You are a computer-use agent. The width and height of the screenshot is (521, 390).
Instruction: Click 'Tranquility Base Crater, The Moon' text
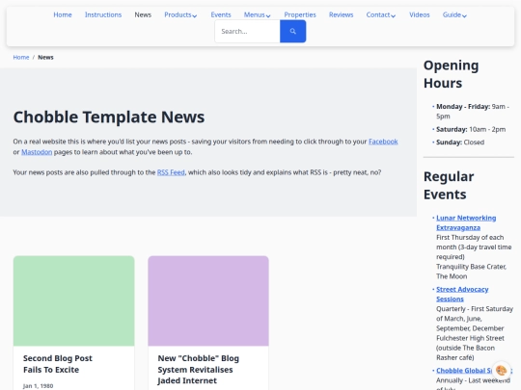[x=471, y=272]
